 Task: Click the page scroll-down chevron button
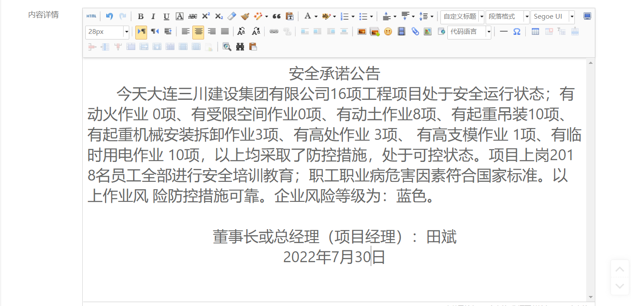click(620, 286)
